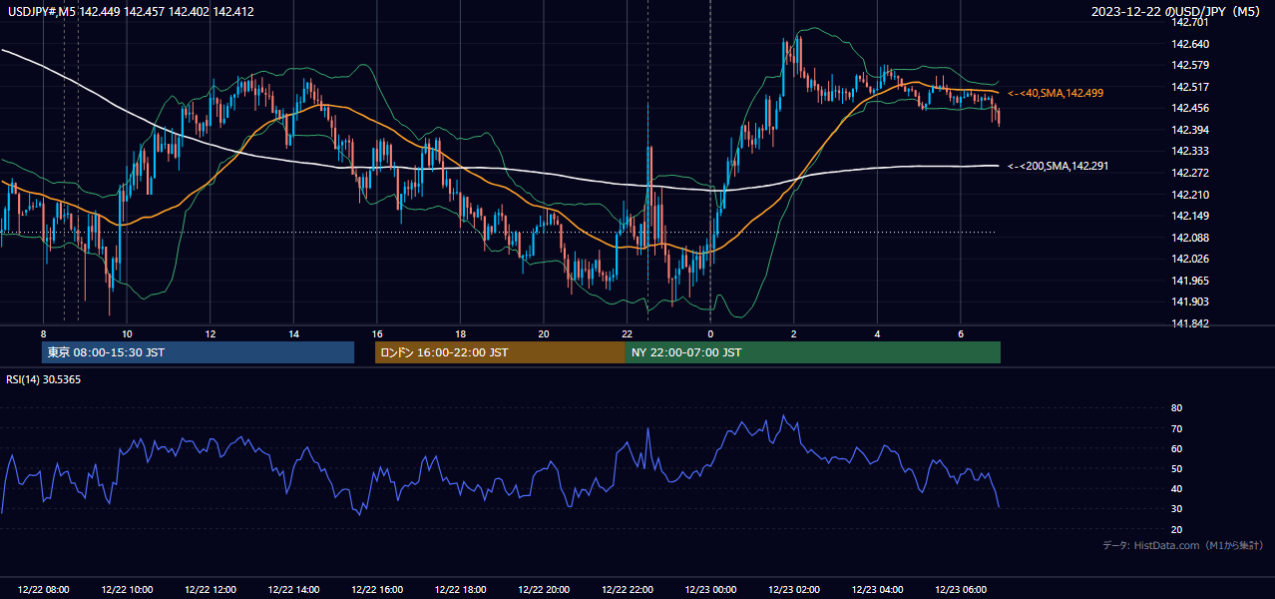Click the bottom date label 12/23 04:00
The height and width of the screenshot is (599, 1275).
click(x=877, y=590)
